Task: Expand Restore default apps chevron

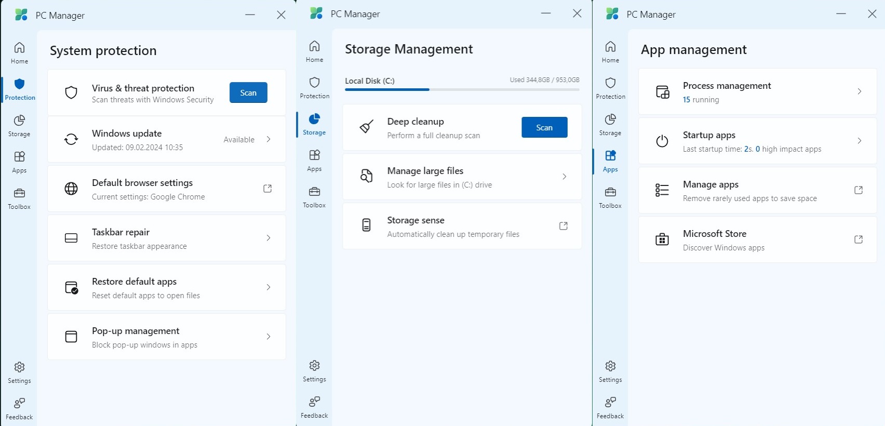Action: tap(269, 287)
